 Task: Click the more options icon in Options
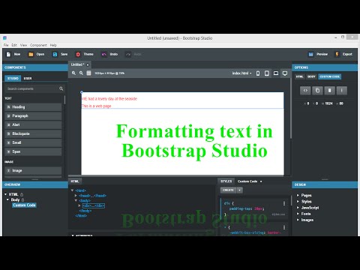coord(341,91)
